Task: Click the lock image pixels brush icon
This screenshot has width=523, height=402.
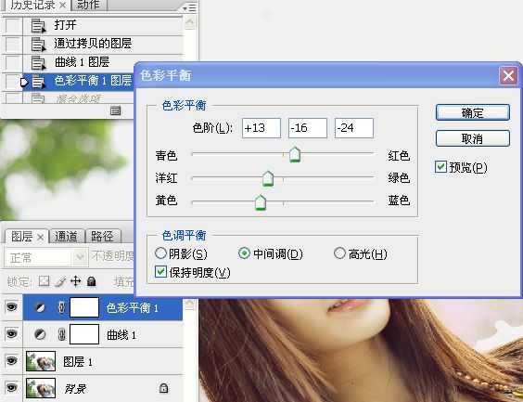Action: click(60, 281)
